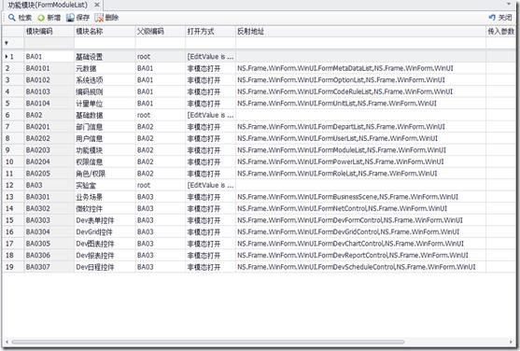
Task: Click the 实验室 cell
Action: (x=105, y=185)
